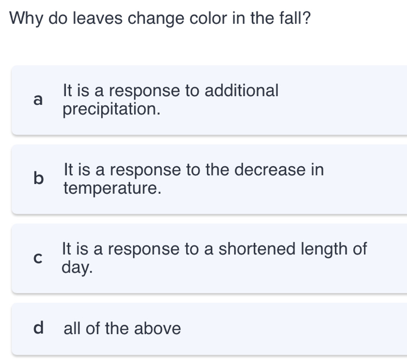Viewport: 407px width, 360px height.
Task: Click the word 'temperature.' in option b
Action: [112, 189]
